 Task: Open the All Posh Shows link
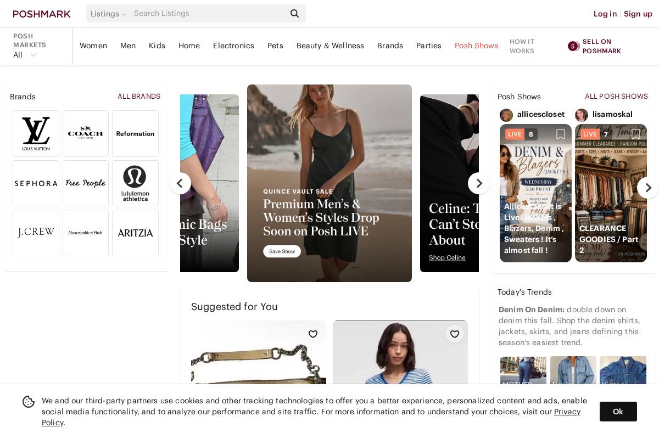click(x=616, y=96)
